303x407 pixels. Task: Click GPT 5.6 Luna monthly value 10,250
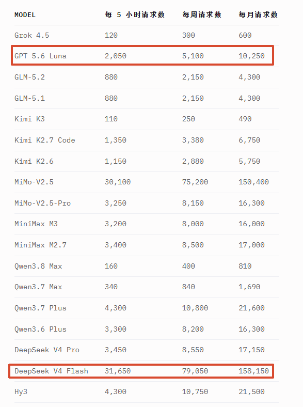coord(251,56)
